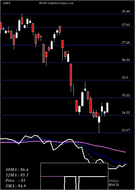Click the 5MA : 34.8 readout
The image size is (135, 190).
[16, 186]
